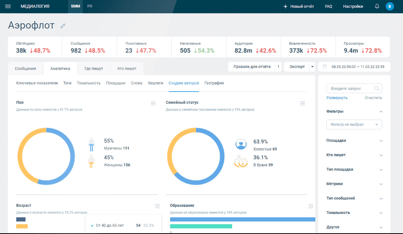This screenshot has height=234, width=403.
Task: Click the Вовлечённость 373k metric card
Action: (x=308, y=47)
